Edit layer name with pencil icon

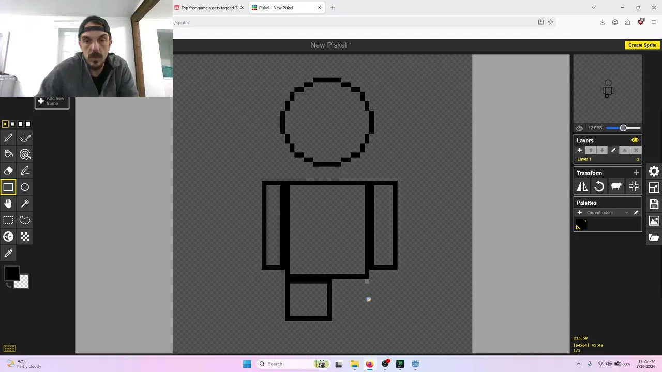(x=613, y=150)
